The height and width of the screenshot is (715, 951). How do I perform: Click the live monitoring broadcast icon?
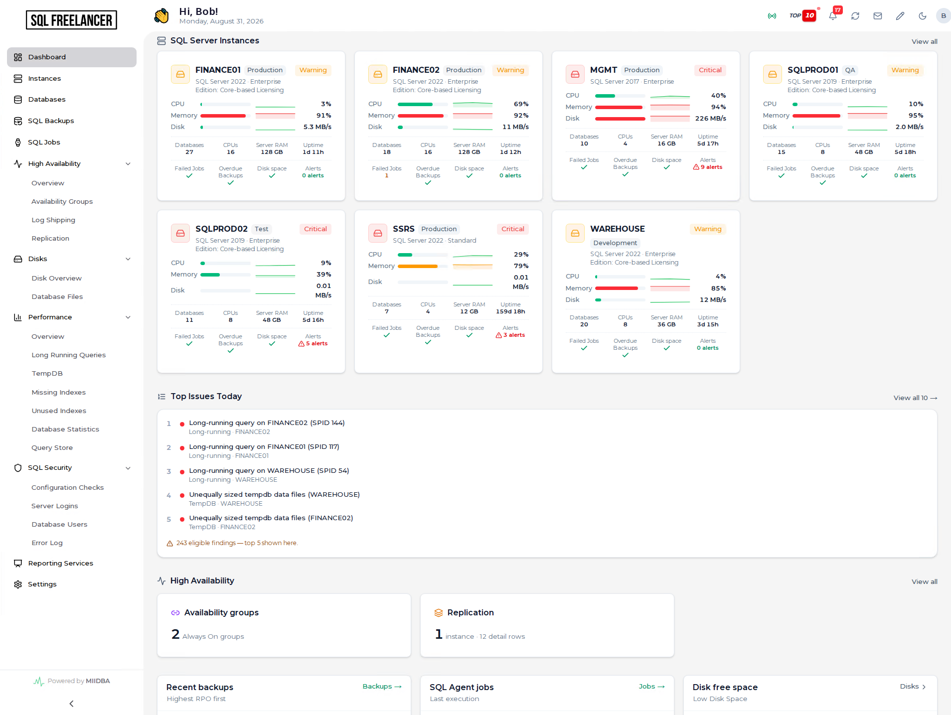tap(772, 16)
